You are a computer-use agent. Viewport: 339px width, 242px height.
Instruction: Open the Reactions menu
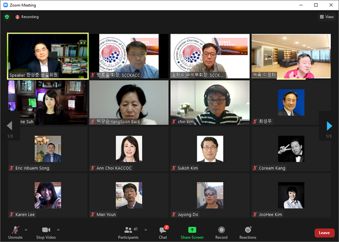coord(248,232)
